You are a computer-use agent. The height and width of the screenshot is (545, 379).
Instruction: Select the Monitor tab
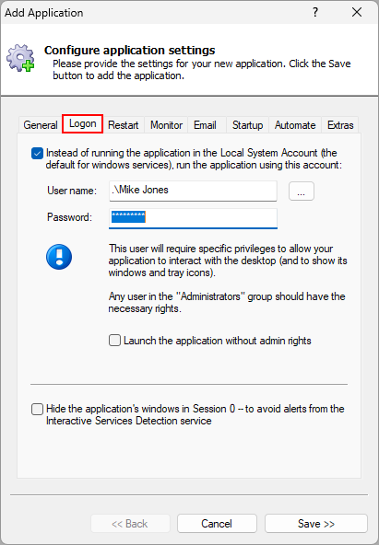[x=166, y=125]
